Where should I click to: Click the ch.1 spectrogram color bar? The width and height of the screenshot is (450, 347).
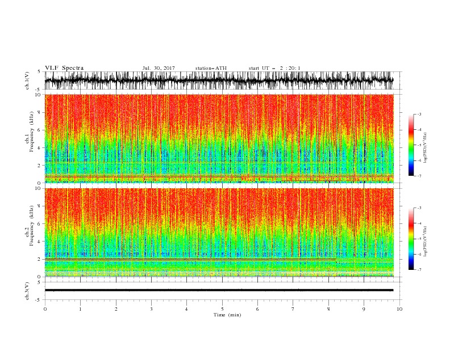[x=411, y=145]
